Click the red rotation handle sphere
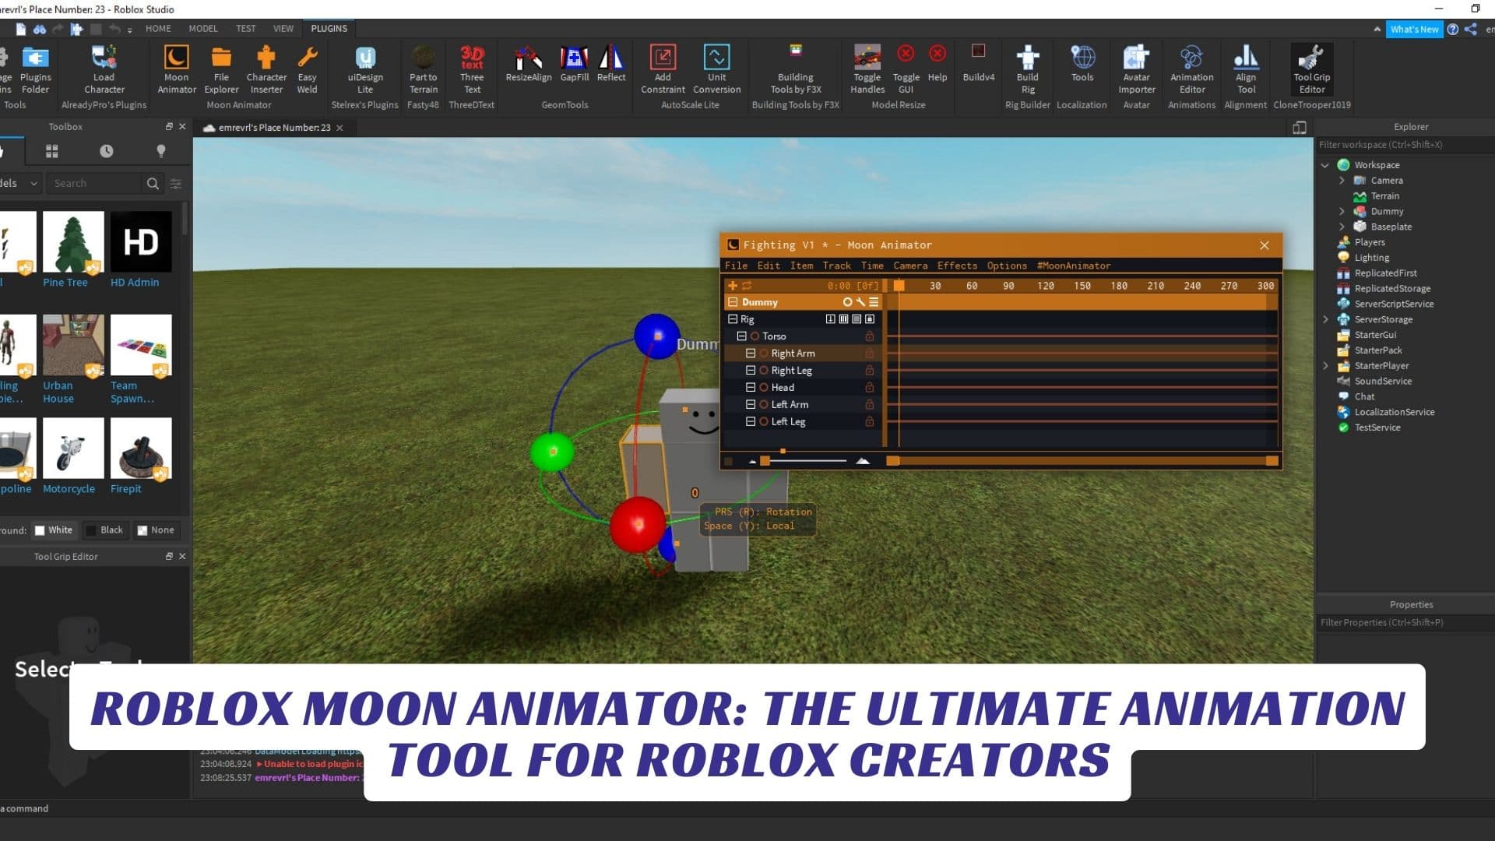The image size is (1495, 841). [x=638, y=526]
